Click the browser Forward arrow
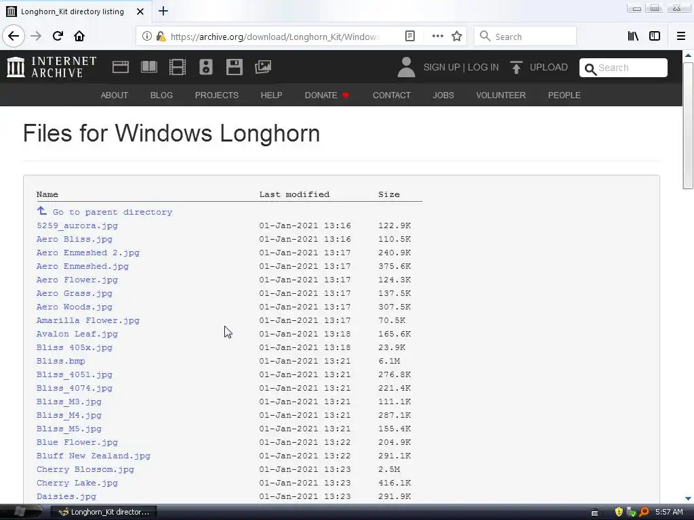The width and height of the screenshot is (694, 520). click(x=36, y=37)
